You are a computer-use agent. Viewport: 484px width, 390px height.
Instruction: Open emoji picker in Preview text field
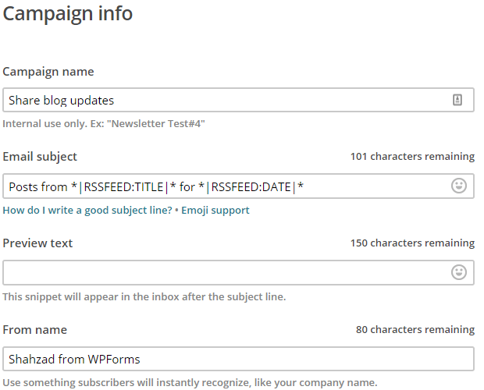pyautogui.click(x=459, y=272)
